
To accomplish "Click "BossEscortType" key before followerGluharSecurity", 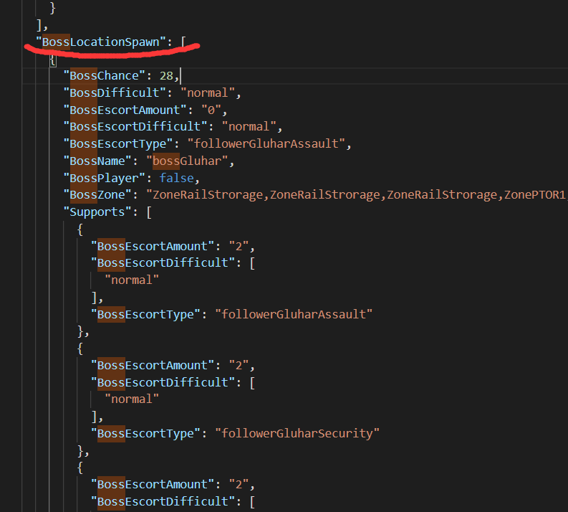I will 145,433.
